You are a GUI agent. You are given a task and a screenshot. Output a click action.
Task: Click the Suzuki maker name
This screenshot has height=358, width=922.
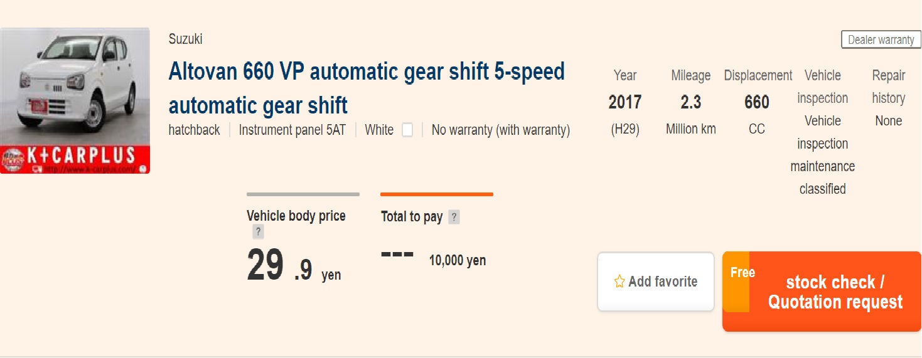click(185, 39)
